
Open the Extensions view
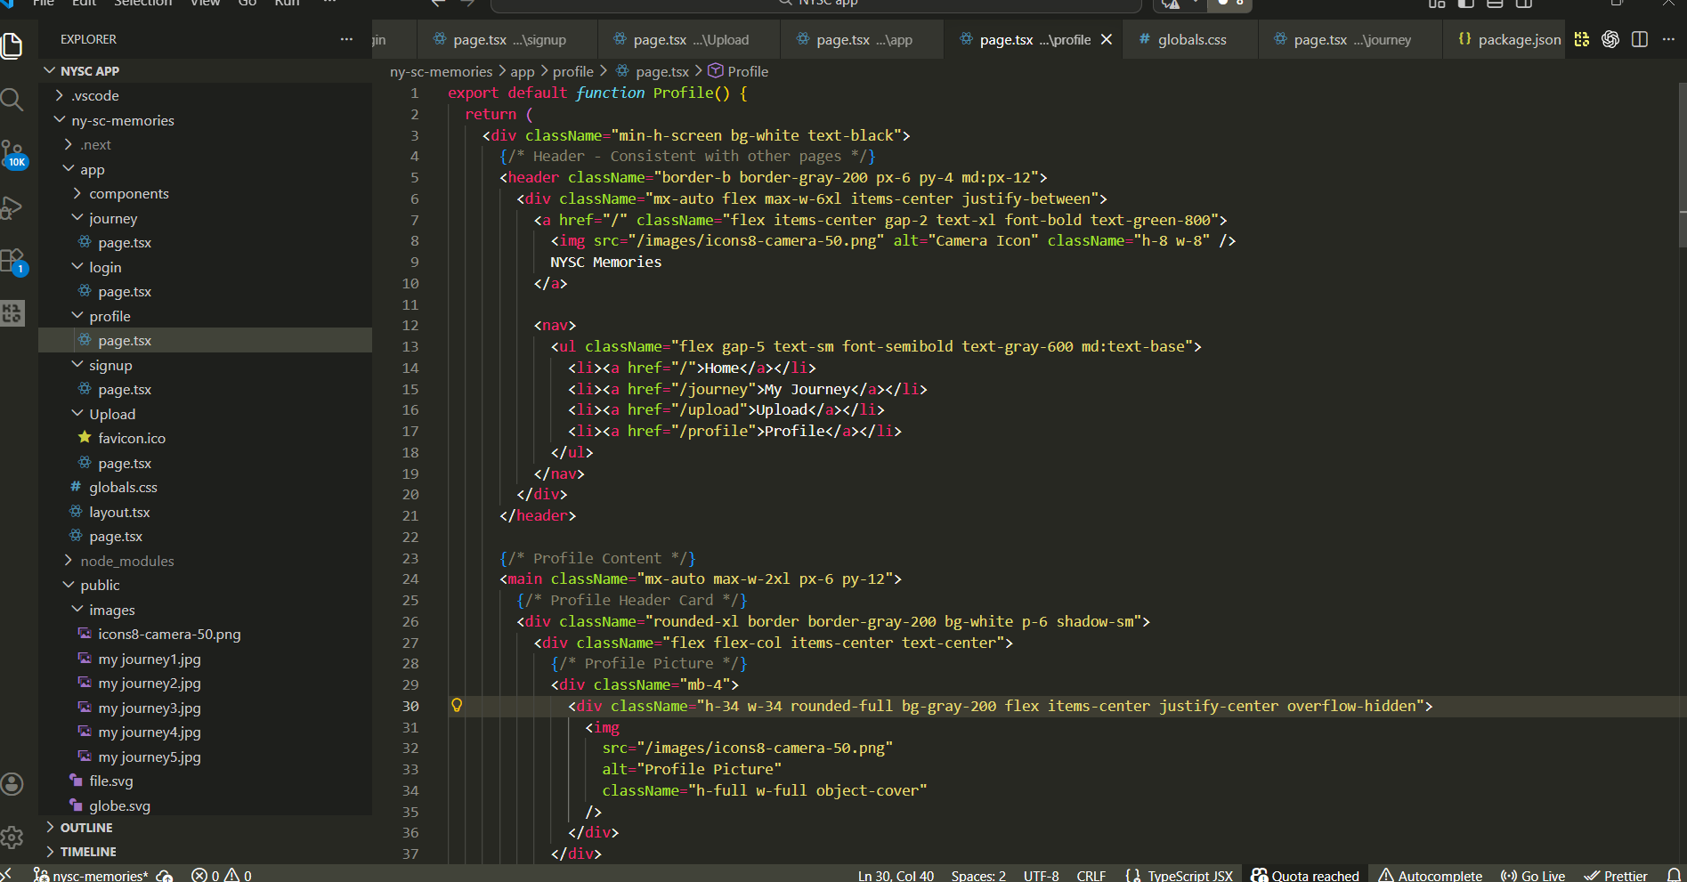pyautogui.click(x=12, y=261)
